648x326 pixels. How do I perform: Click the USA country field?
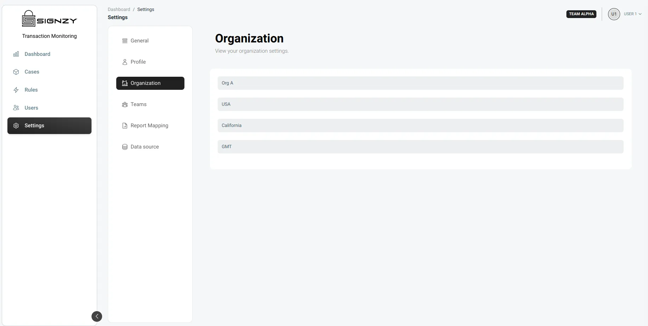pos(420,104)
